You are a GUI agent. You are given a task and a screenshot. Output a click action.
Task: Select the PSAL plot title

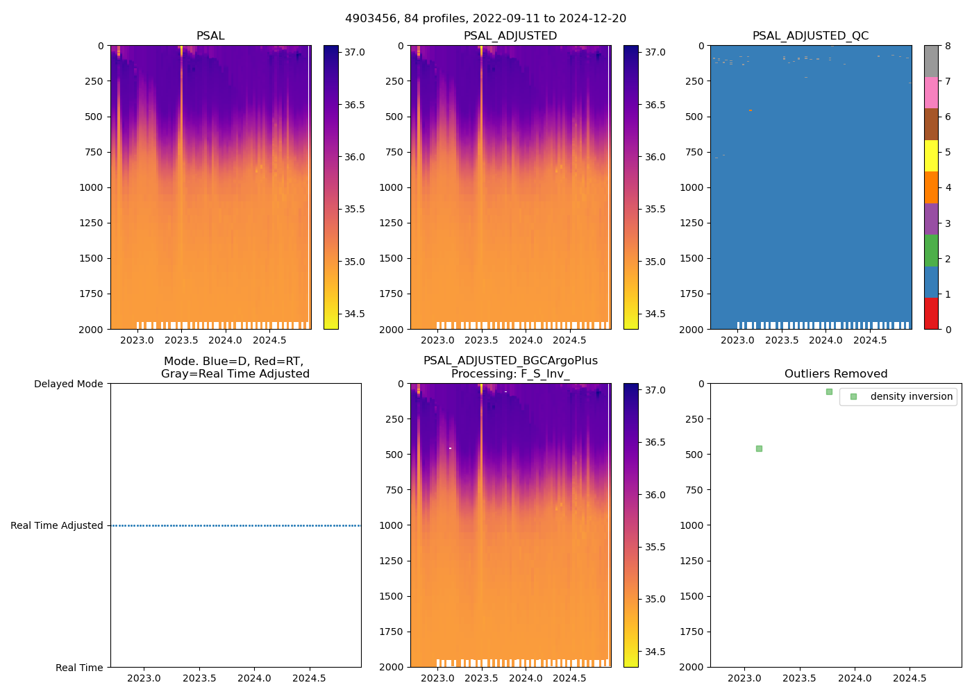210,36
